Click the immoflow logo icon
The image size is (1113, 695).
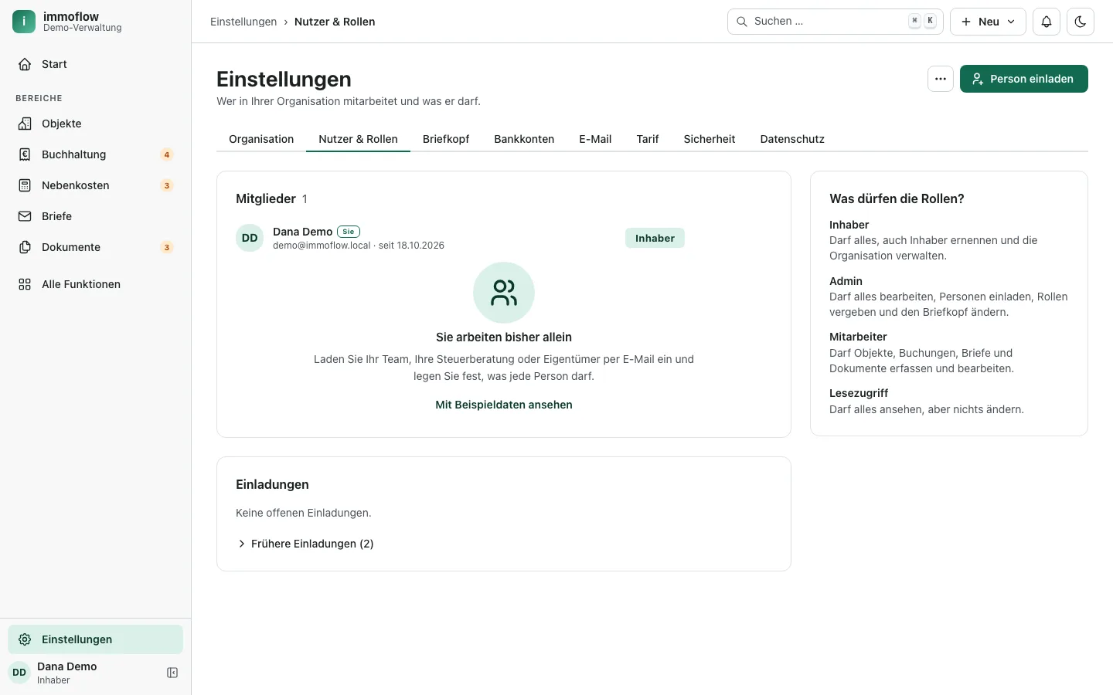pyautogui.click(x=24, y=22)
